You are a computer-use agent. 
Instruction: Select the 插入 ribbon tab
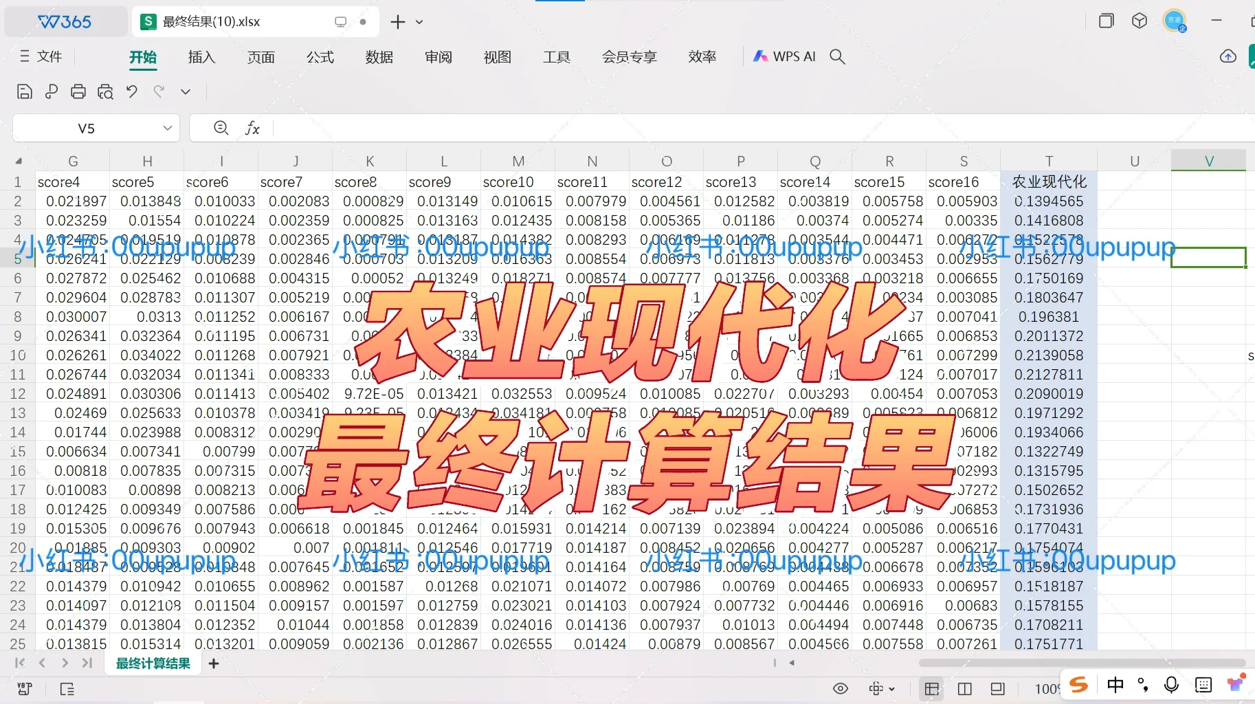(202, 57)
